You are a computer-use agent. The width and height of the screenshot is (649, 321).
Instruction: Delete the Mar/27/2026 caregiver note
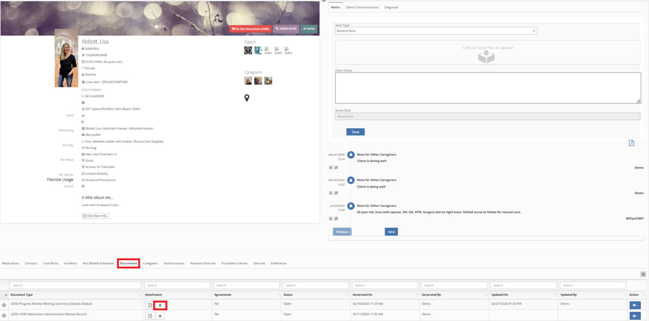(x=330, y=168)
